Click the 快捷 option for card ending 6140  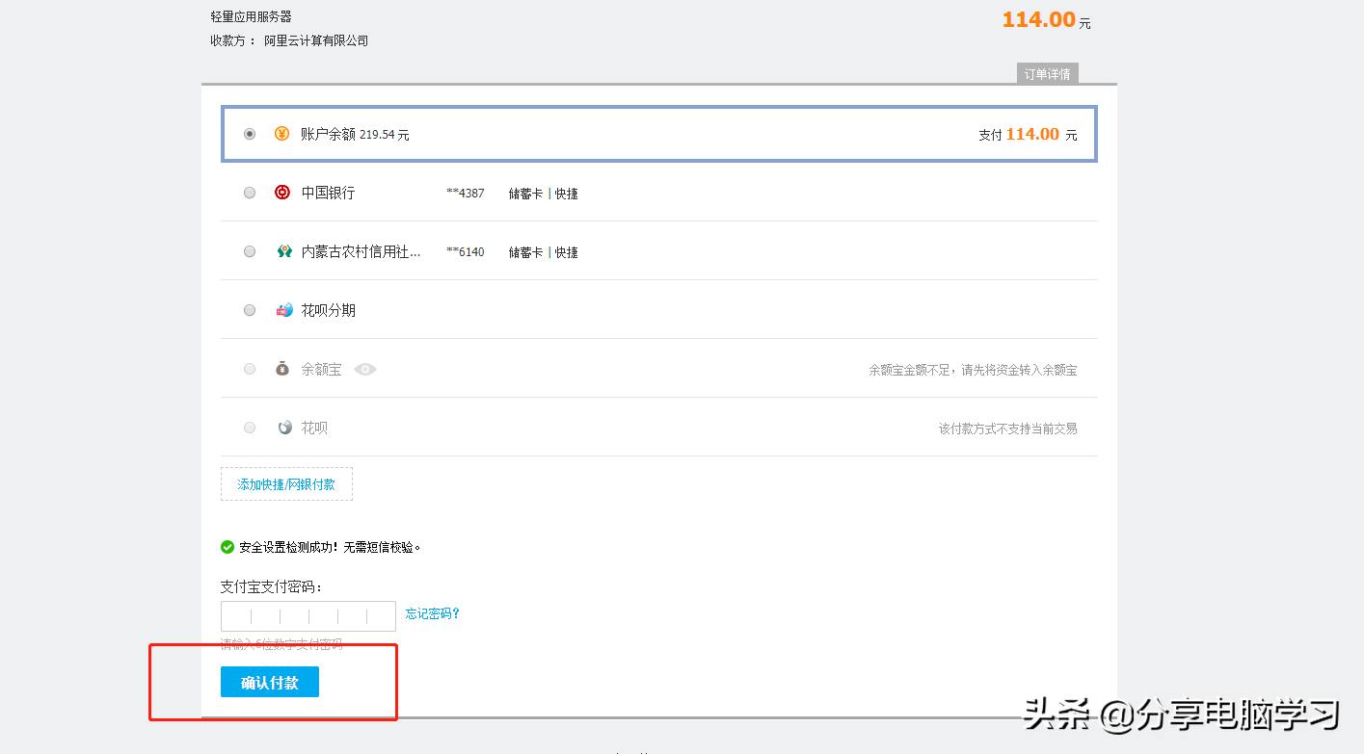[566, 252]
